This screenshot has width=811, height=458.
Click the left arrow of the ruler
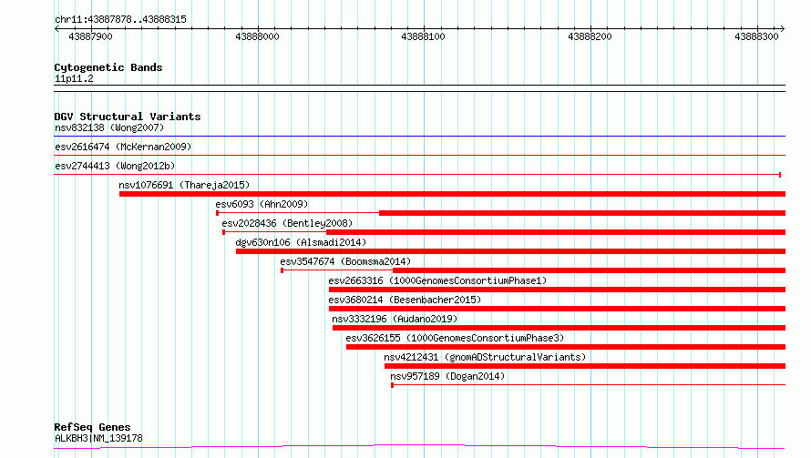click(56, 28)
